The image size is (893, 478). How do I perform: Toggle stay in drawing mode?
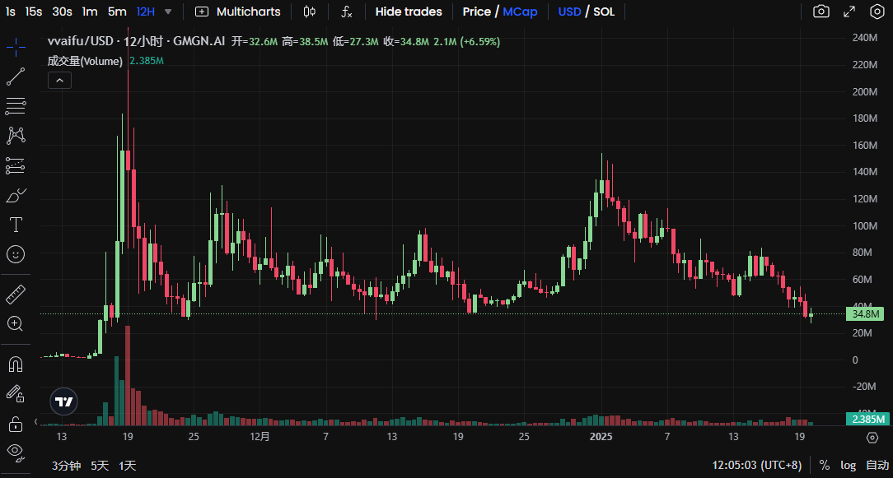16,394
